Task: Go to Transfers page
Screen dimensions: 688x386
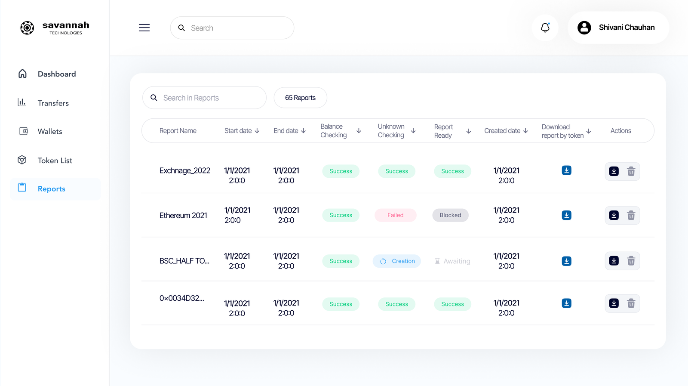Action: (53, 103)
